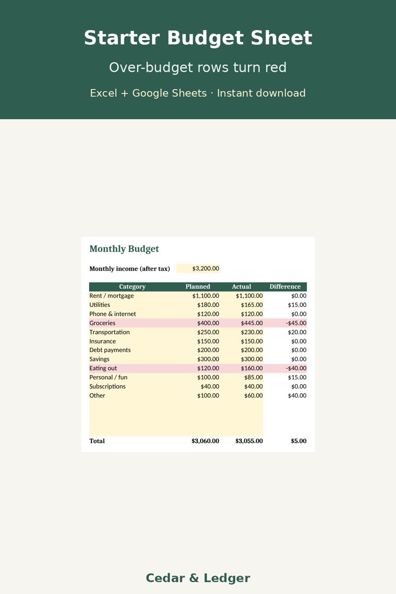Image resolution: width=396 pixels, height=594 pixels.
Task: Select Other actual $60.00 cell
Action: 242,396
